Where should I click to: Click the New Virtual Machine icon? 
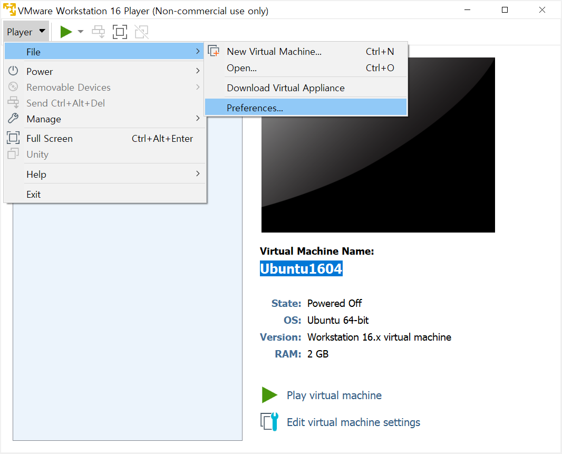pyautogui.click(x=214, y=51)
